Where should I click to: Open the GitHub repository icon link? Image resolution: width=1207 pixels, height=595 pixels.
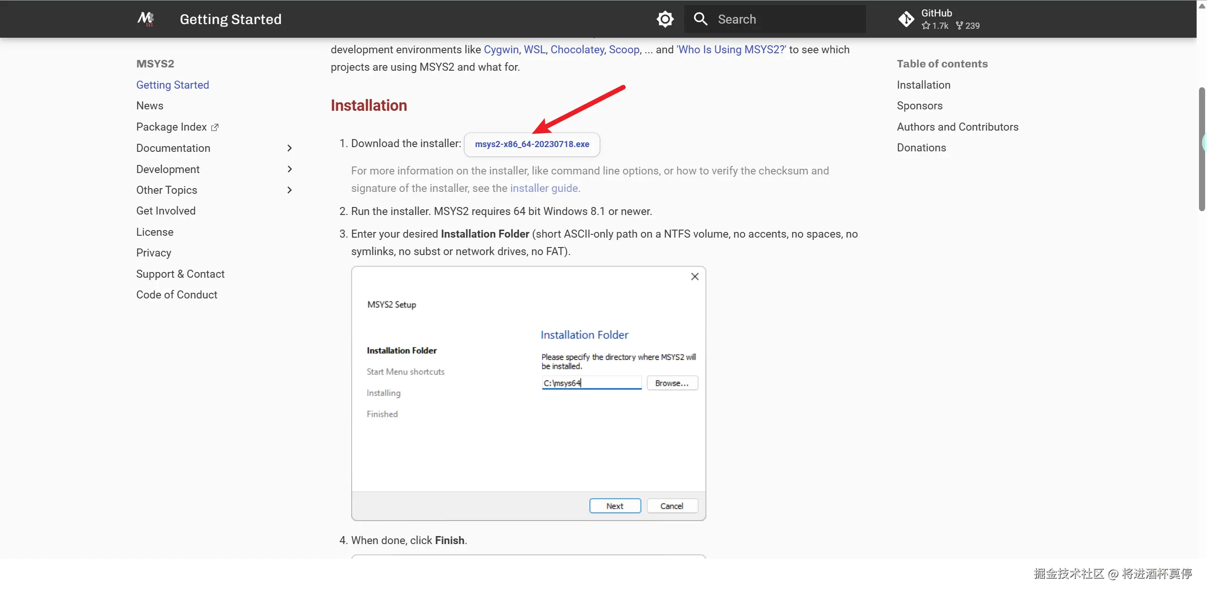(x=906, y=19)
